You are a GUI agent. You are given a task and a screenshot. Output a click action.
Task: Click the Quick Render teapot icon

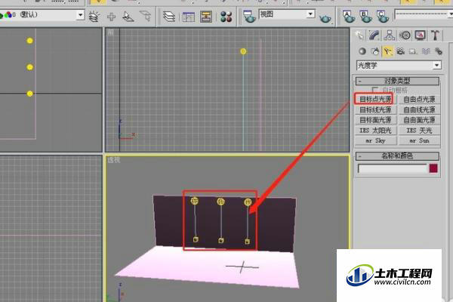point(325,18)
